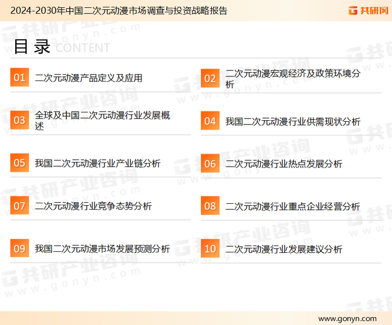The width and height of the screenshot is (392, 325).
Task: Select the 04 number badge
Action: (x=210, y=121)
